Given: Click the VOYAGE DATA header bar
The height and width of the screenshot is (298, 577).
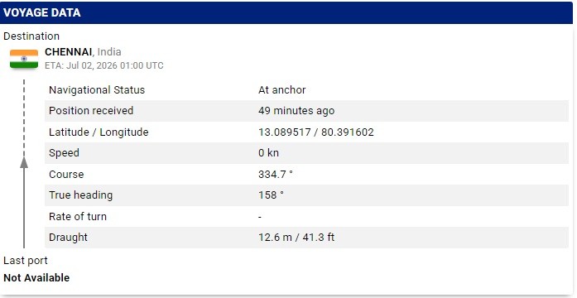Looking at the screenshot, I should pos(286,13).
